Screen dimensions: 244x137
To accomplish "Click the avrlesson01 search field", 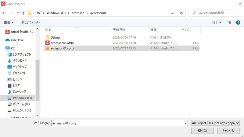I will [x=215, y=13].
